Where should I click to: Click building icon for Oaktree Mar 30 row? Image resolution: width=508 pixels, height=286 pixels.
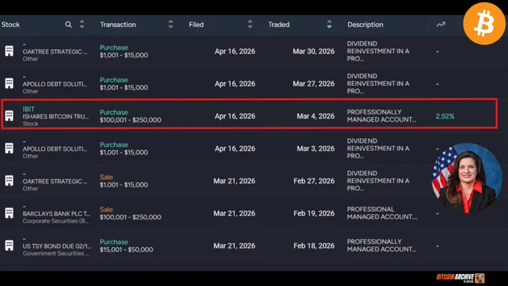pyautogui.click(x=10, y=51)
